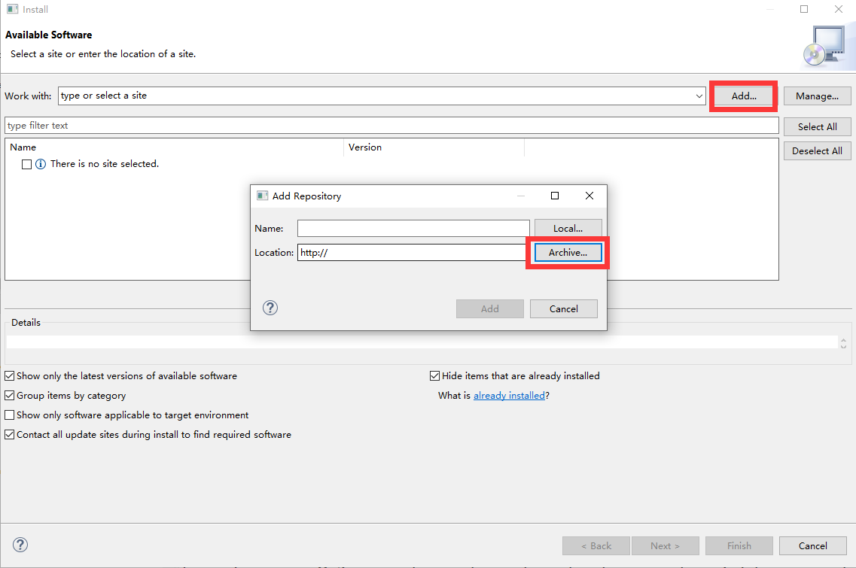856x568 pixels.
Task: Open the 'already installed' link
Action: click(x=509, y=396)
